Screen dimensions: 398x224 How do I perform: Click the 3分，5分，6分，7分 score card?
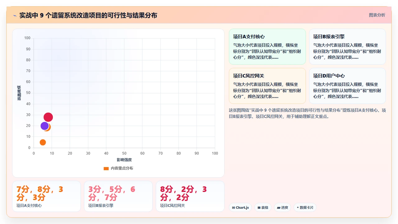pos(118,196)
